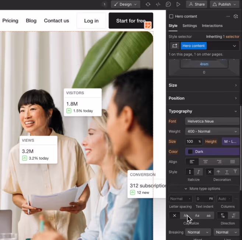Click the VIEWS stat card
The width and height of the screenshot is (242, 240).
(38, 150)
